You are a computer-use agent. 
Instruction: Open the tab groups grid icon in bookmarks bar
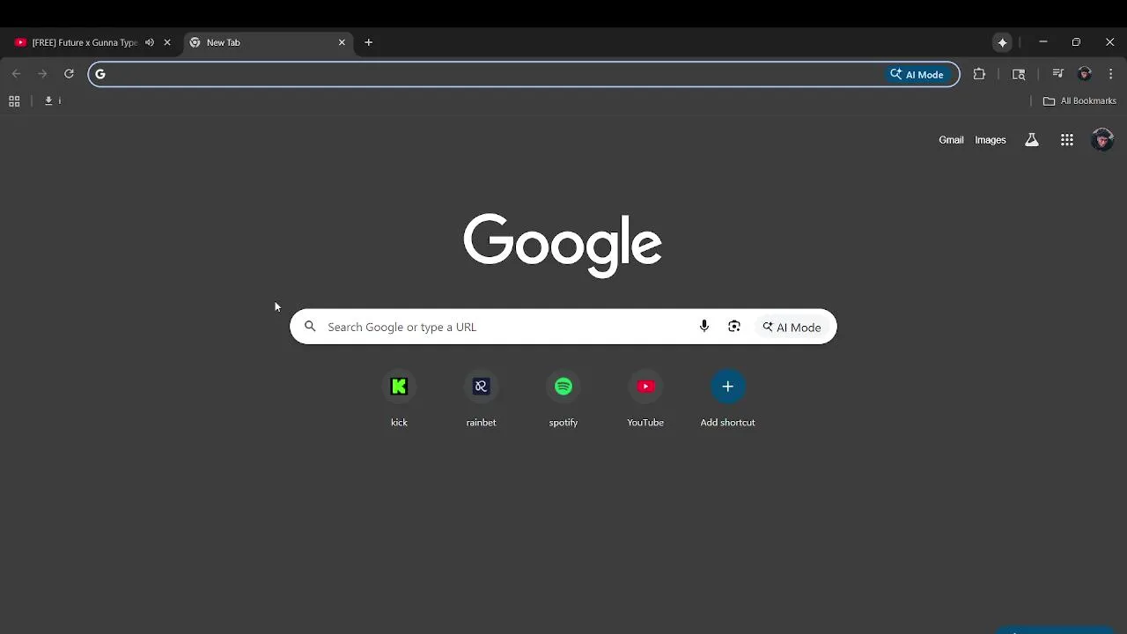point(14,101)
